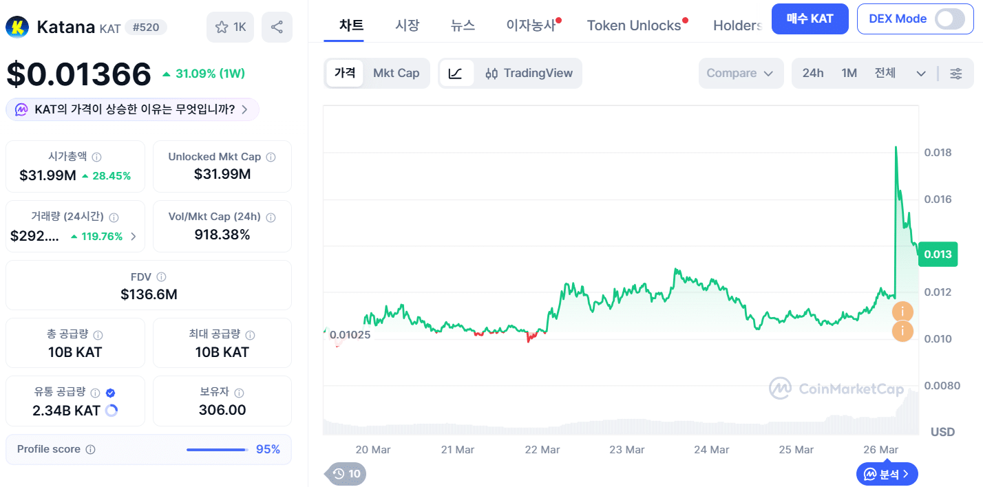This screenshot has height=487, width=983.
Task: Click the 0.01025 starting price label
Action: coord(350,336)
